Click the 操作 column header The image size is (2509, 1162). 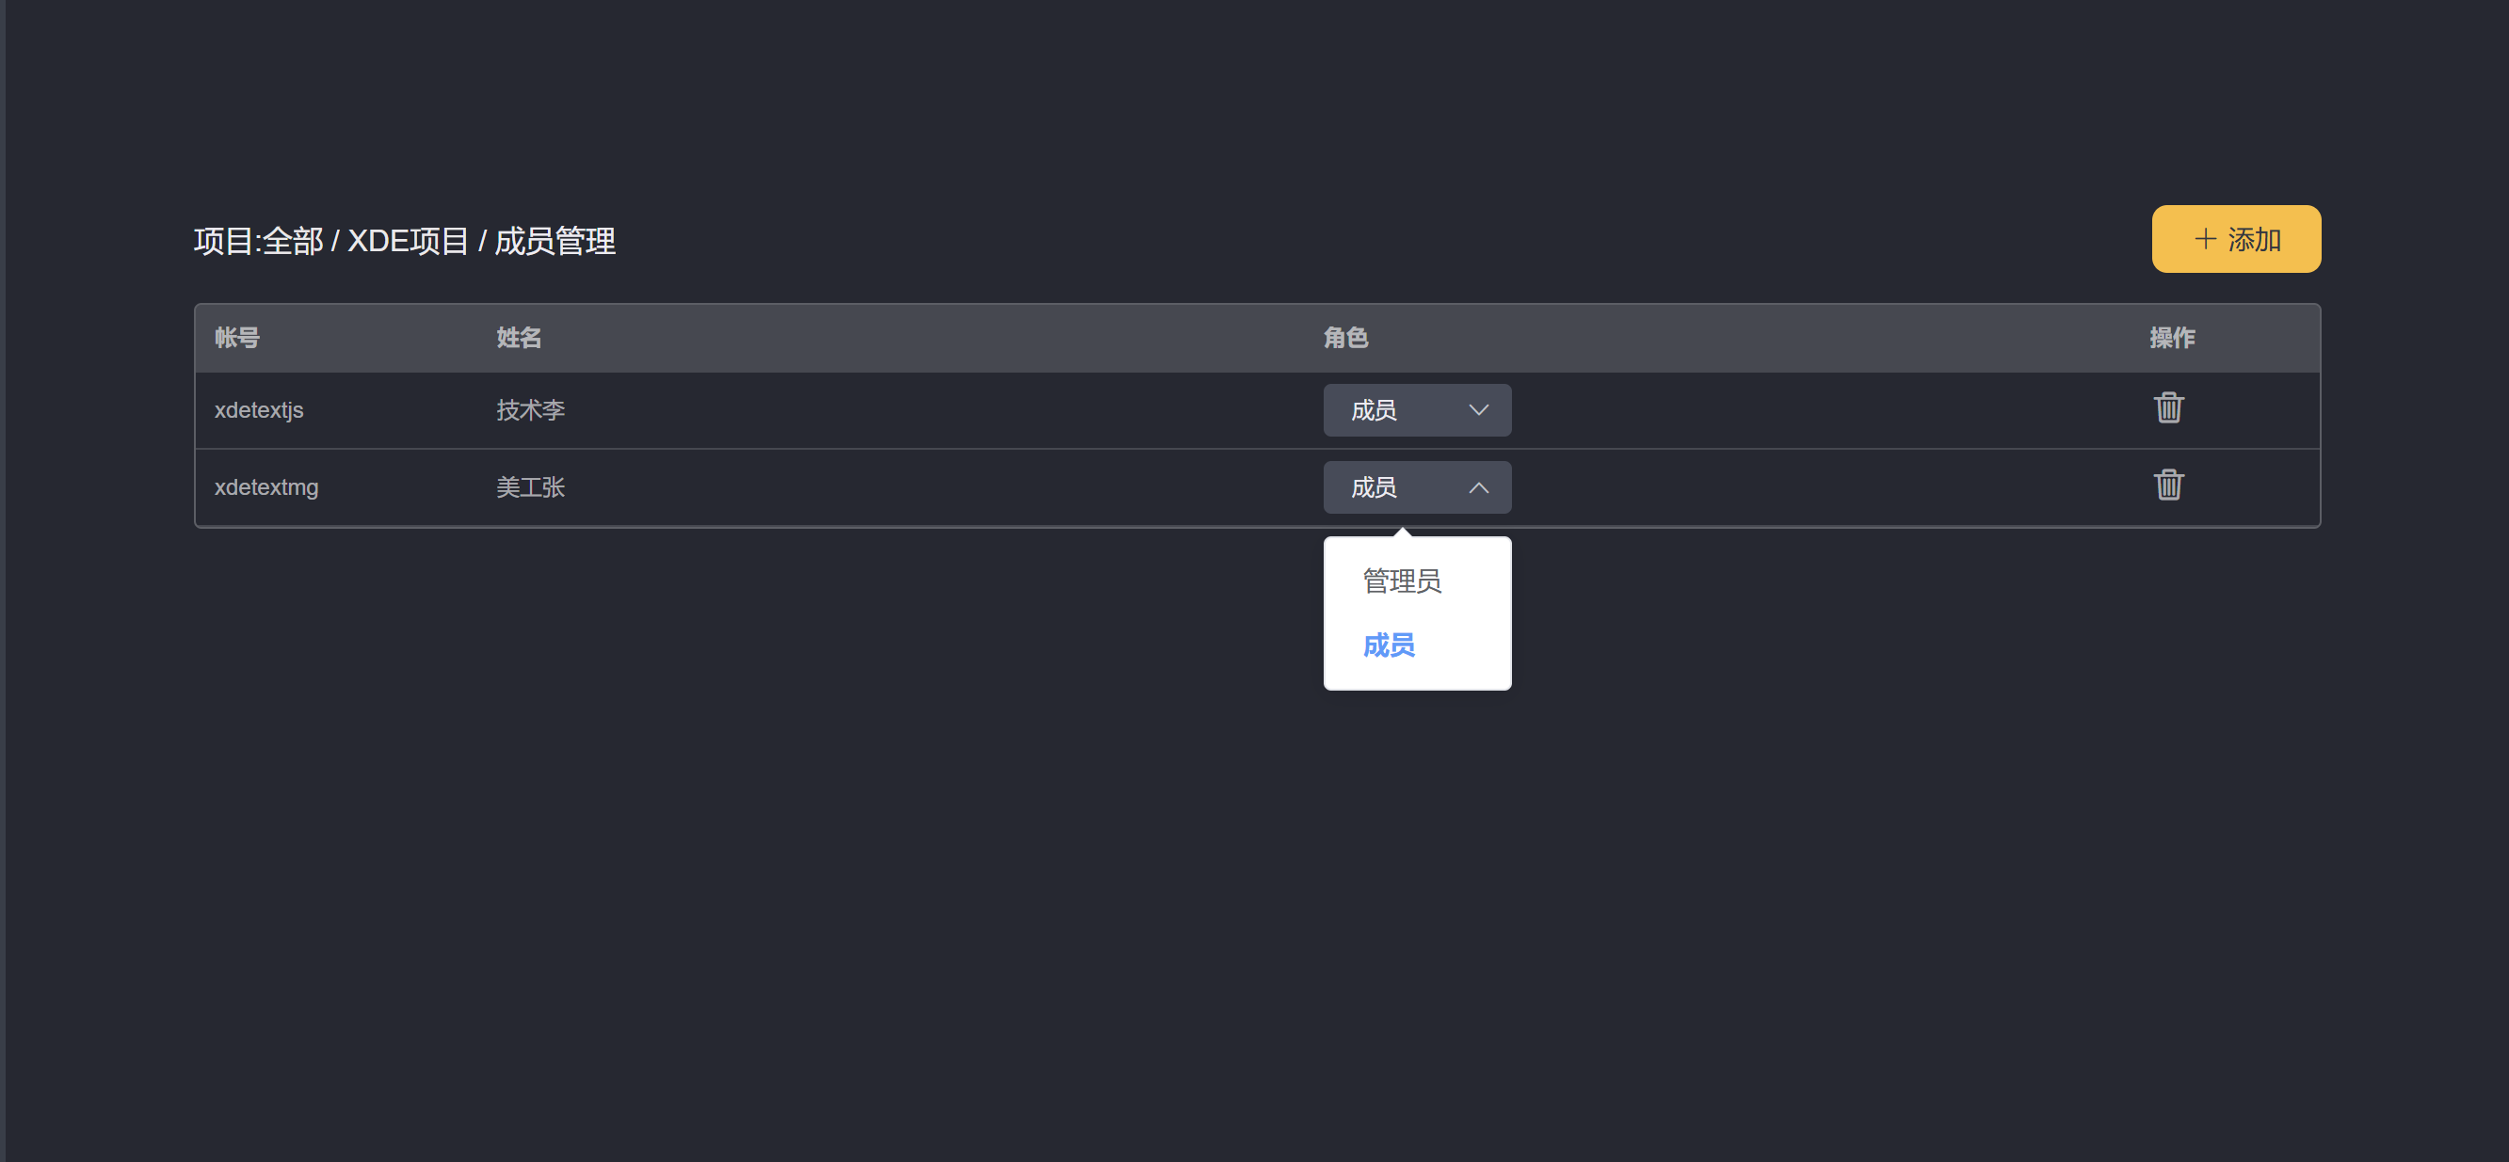point(2172,338)
